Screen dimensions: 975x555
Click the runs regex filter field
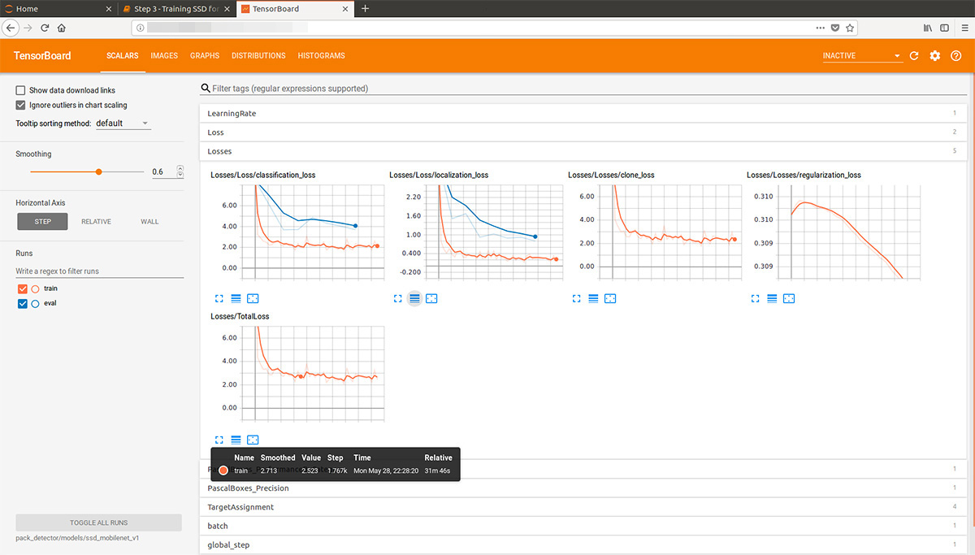pos(98,271)
